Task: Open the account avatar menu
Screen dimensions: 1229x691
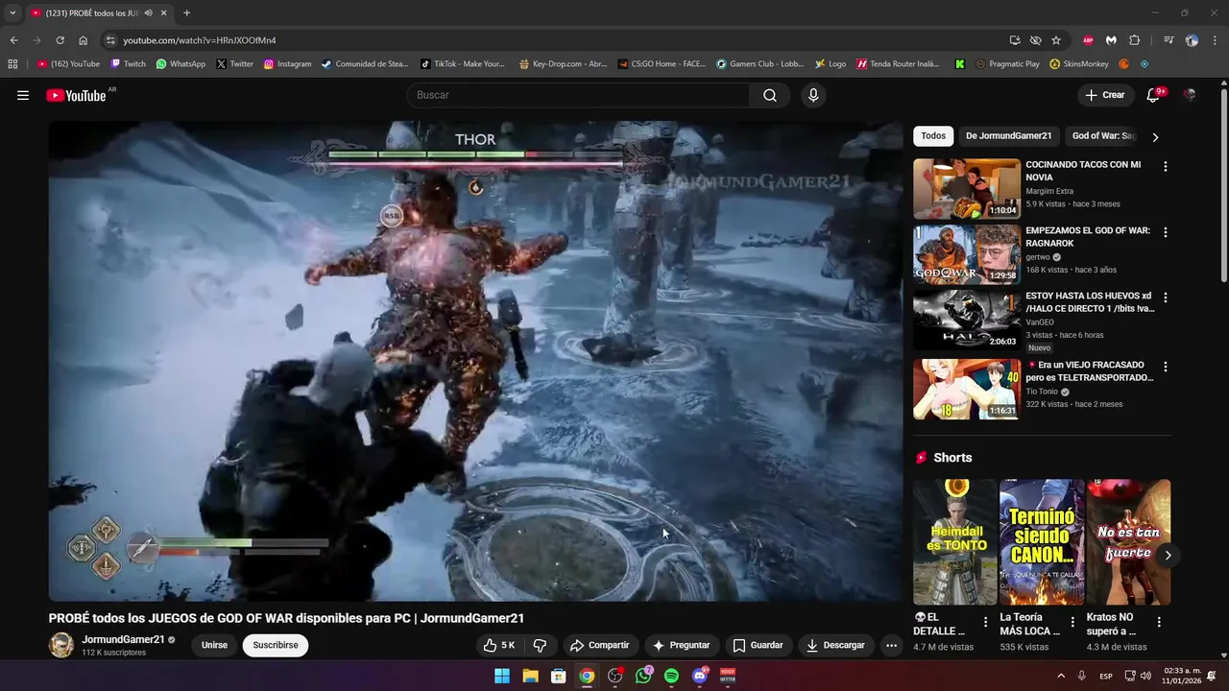Action: click(x=1190, y=95)
